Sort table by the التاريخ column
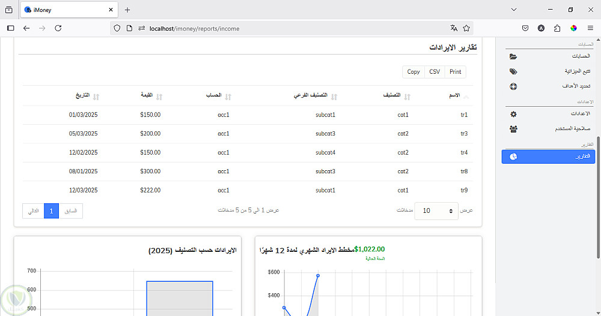 click(87, 96)
